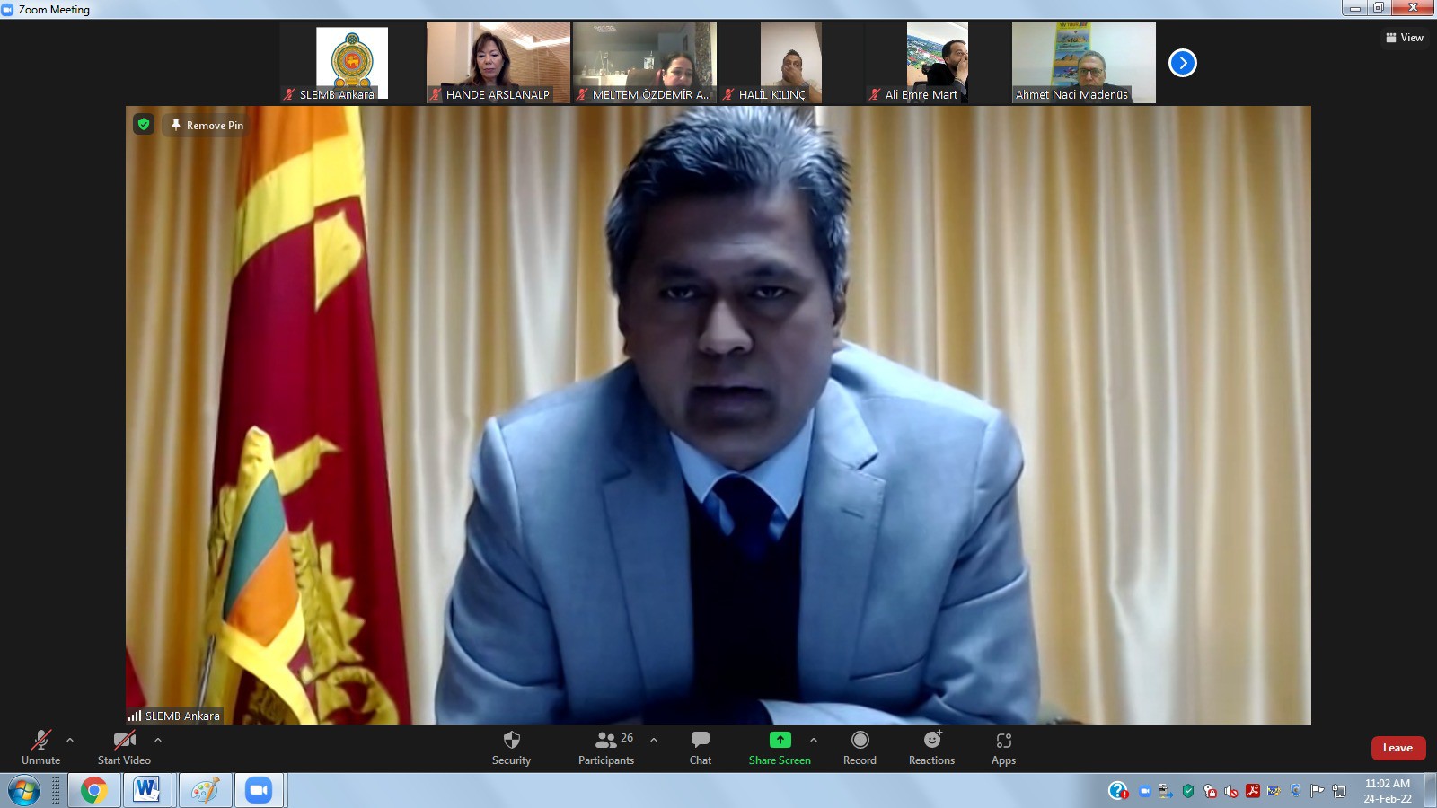Open the video options arrow beside Start Video
Screen dimensions: 1437x808
(x=158, y=740)
